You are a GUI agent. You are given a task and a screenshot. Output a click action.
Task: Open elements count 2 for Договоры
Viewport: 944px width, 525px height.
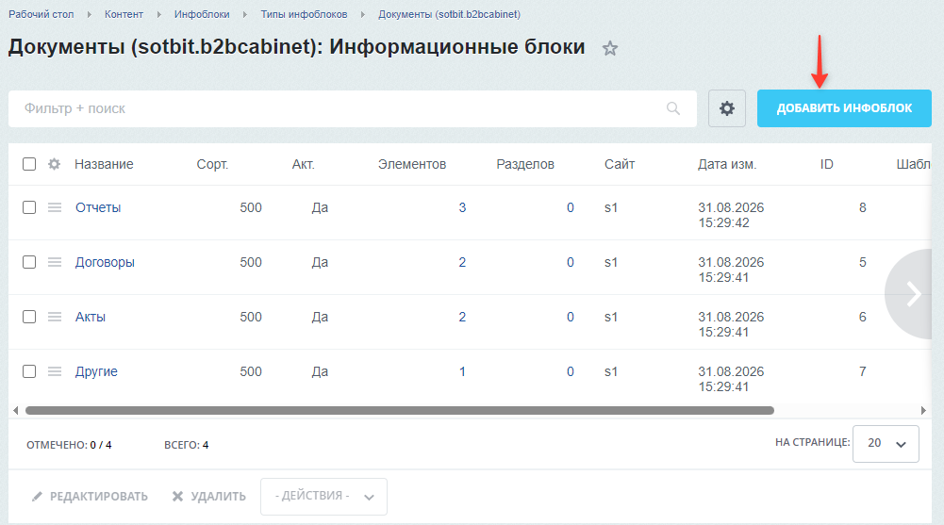point(462,262)
